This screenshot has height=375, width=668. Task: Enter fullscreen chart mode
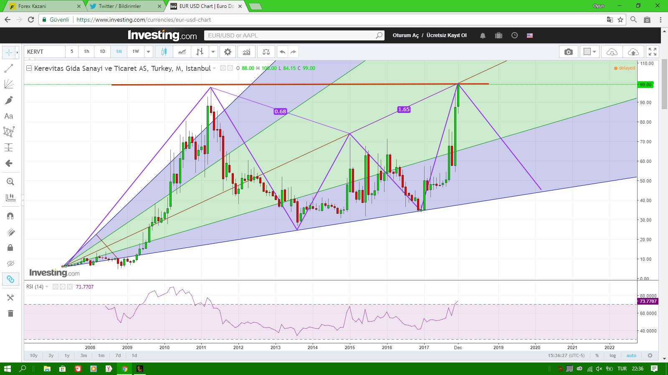[x=653, y=52]
